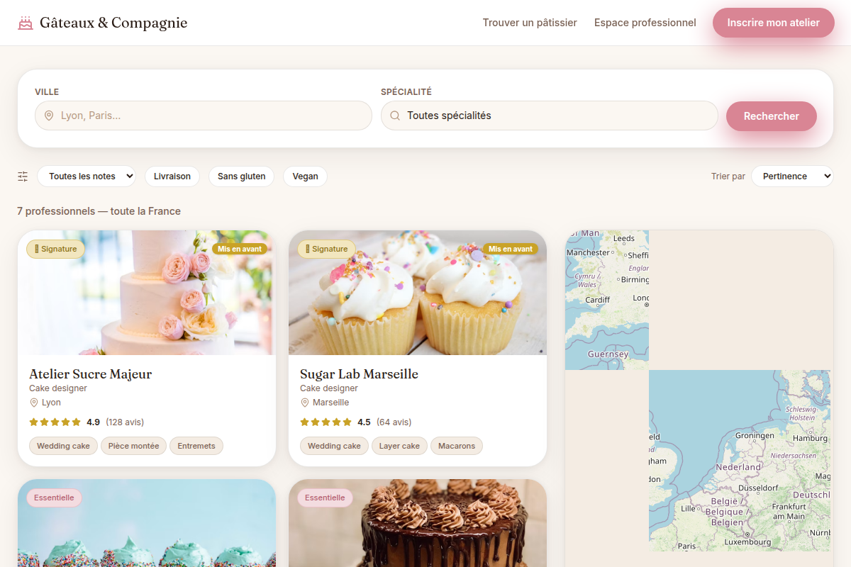Click the Inscrire mon atelier button
851x567 pixels.
774,23
